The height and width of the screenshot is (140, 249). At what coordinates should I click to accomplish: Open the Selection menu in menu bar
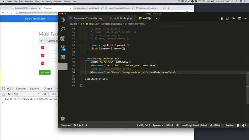[29, 2]
